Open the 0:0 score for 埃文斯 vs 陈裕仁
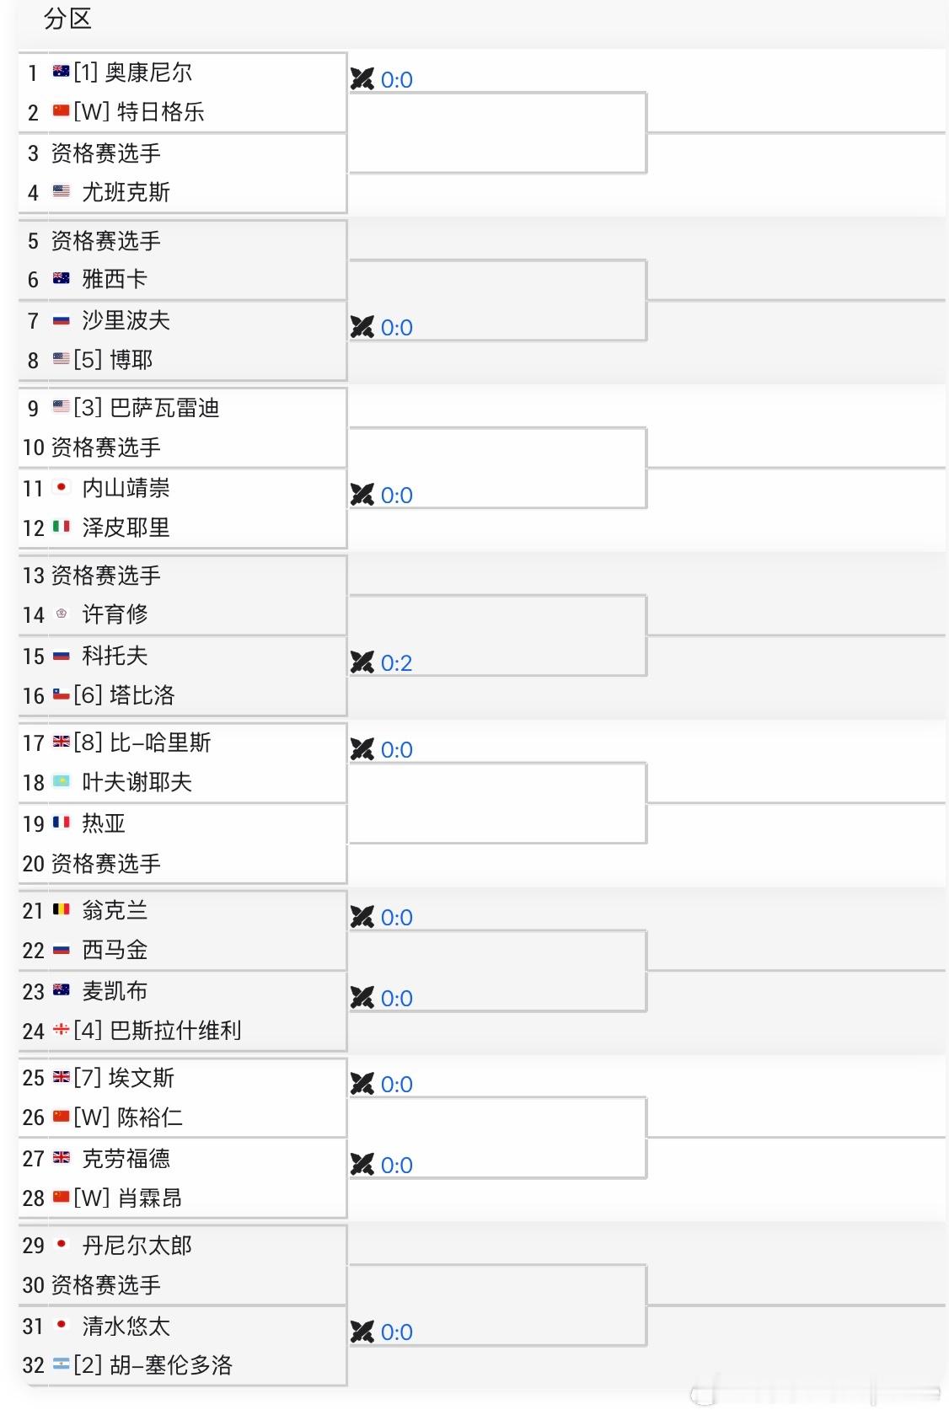 point(396,1085)
